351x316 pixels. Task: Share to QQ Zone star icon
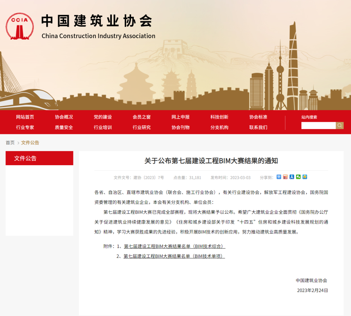click(x=305, y=177)
